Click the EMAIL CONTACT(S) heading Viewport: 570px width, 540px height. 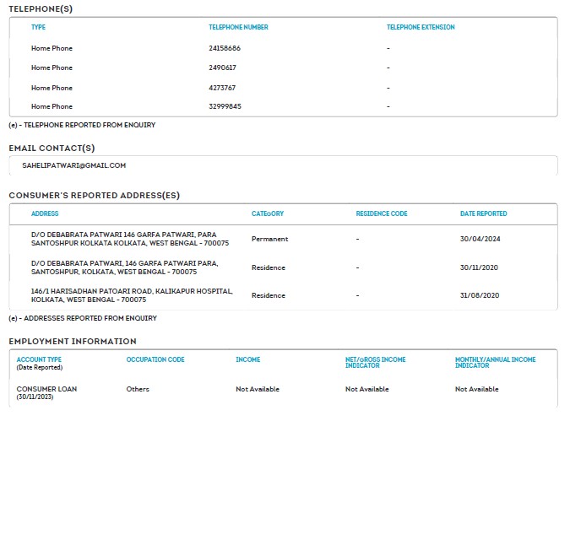pyautogui.click(x=52, y=148)
